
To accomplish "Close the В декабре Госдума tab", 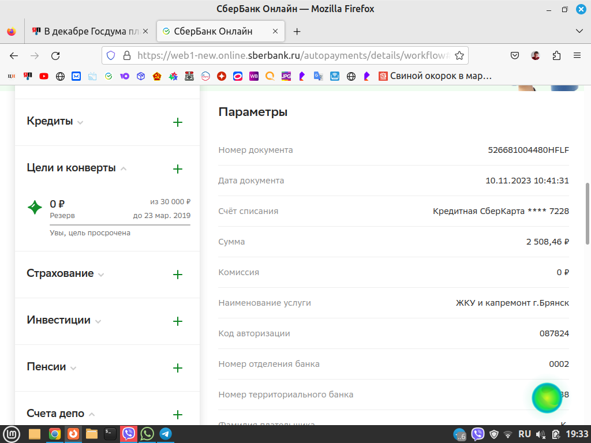I will click(145, 31).
